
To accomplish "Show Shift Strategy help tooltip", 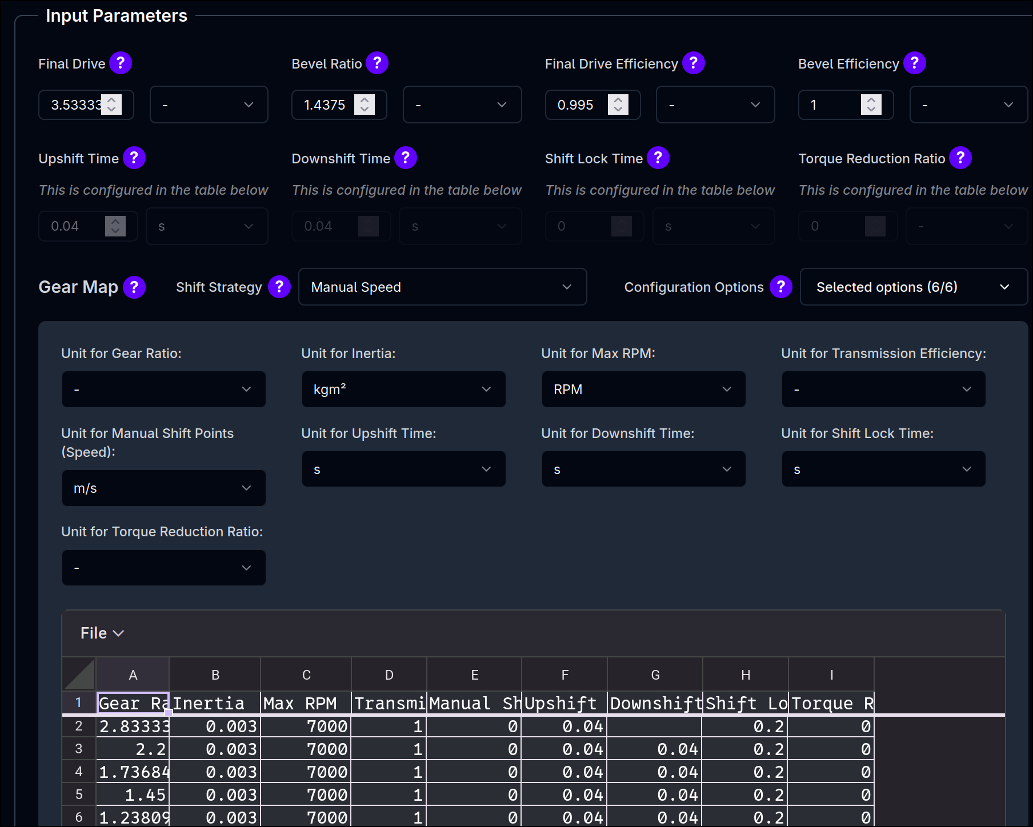I will pos(279,287).
